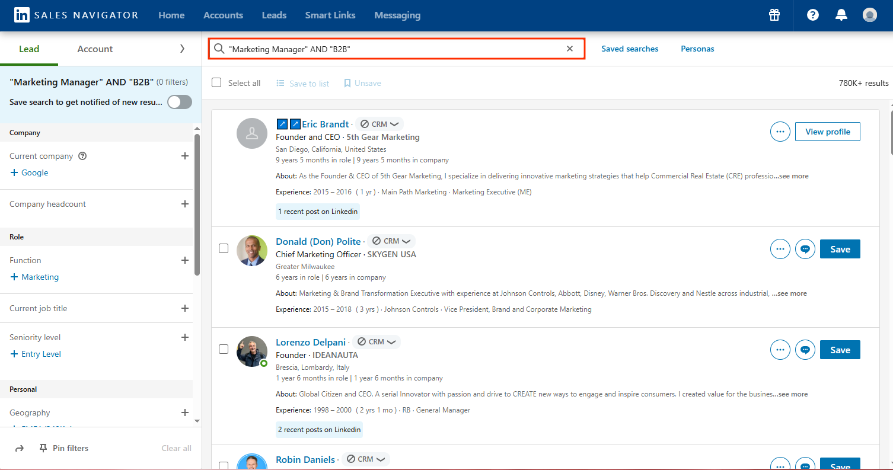This screenshot has width=893, height=470.
Task: Click View profile for Eric Brandt
Action: (x=827, y=132)
